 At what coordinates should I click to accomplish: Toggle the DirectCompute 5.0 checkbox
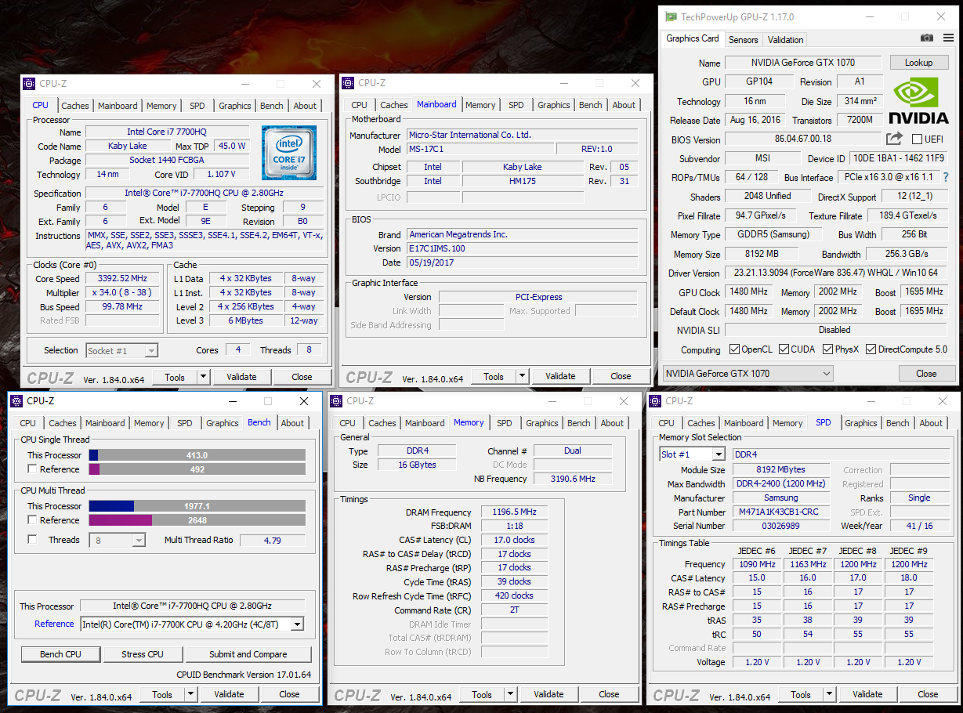click(871, 349)
